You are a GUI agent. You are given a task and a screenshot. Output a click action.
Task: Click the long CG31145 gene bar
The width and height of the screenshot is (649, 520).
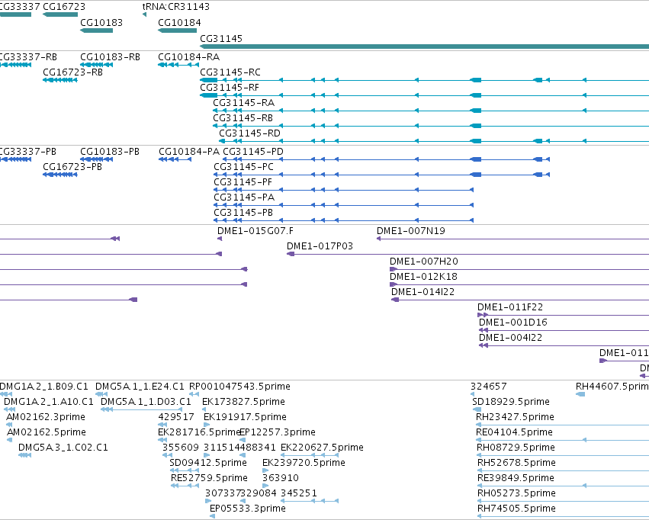pyautogui.click(x=424, y=47)
